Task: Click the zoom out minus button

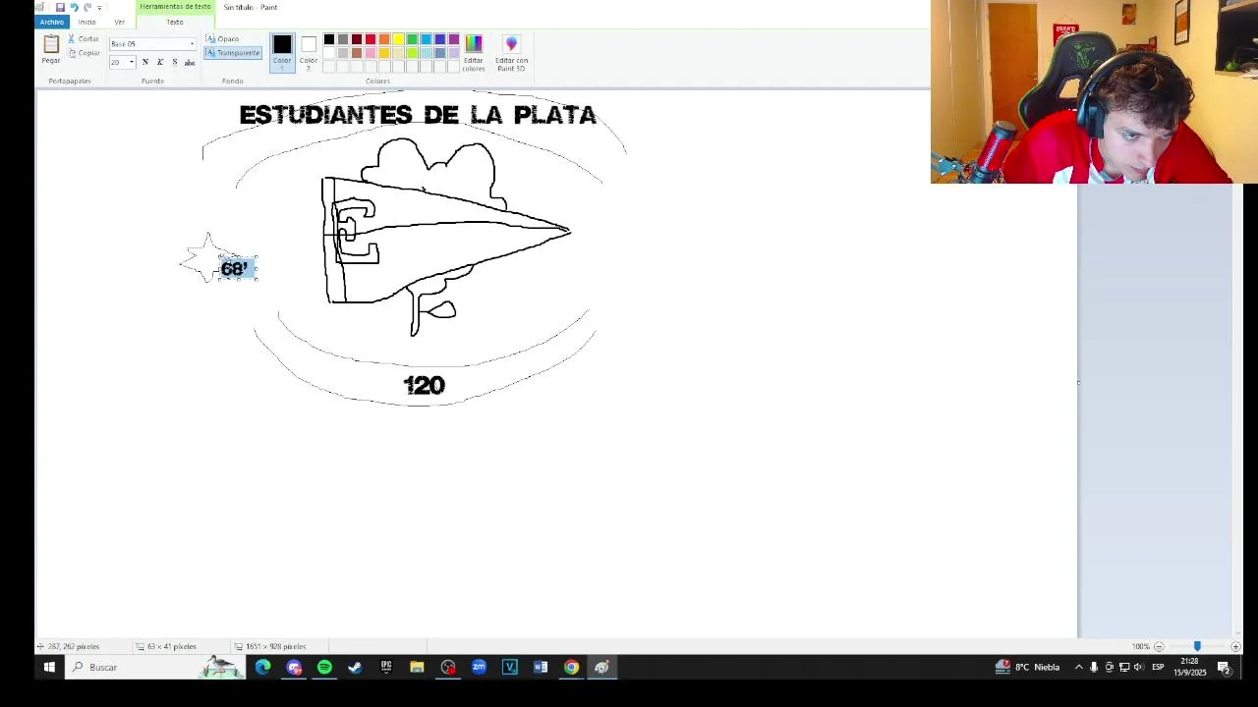Action: point(1159,646)
